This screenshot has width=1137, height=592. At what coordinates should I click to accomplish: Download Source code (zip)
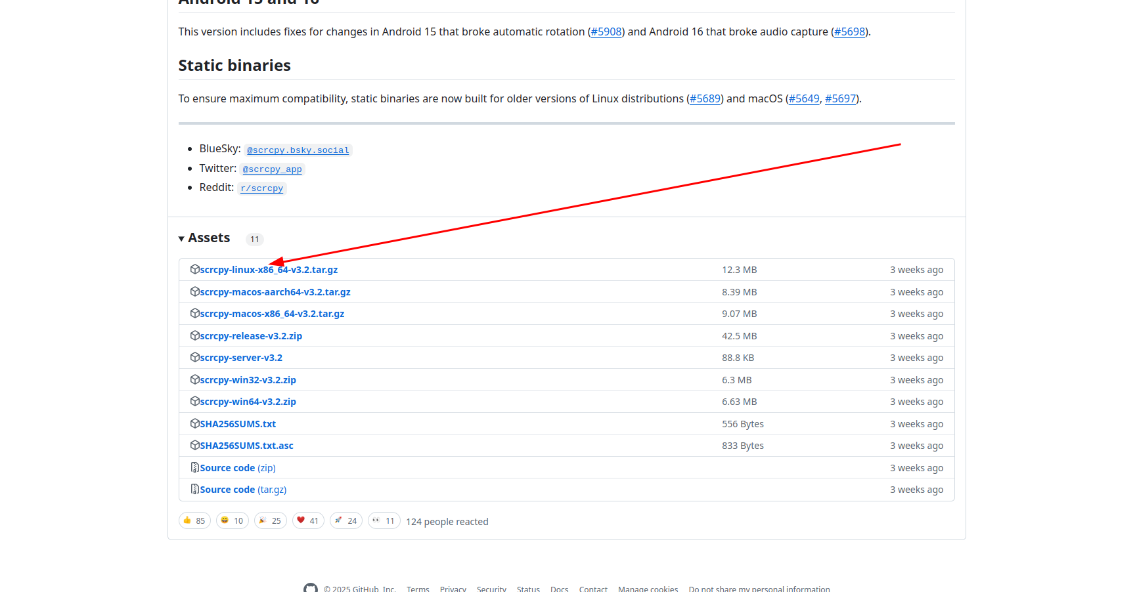tap(238, 468)
